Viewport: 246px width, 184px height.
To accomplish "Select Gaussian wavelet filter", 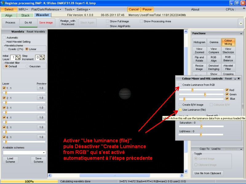I will point(27,66).
